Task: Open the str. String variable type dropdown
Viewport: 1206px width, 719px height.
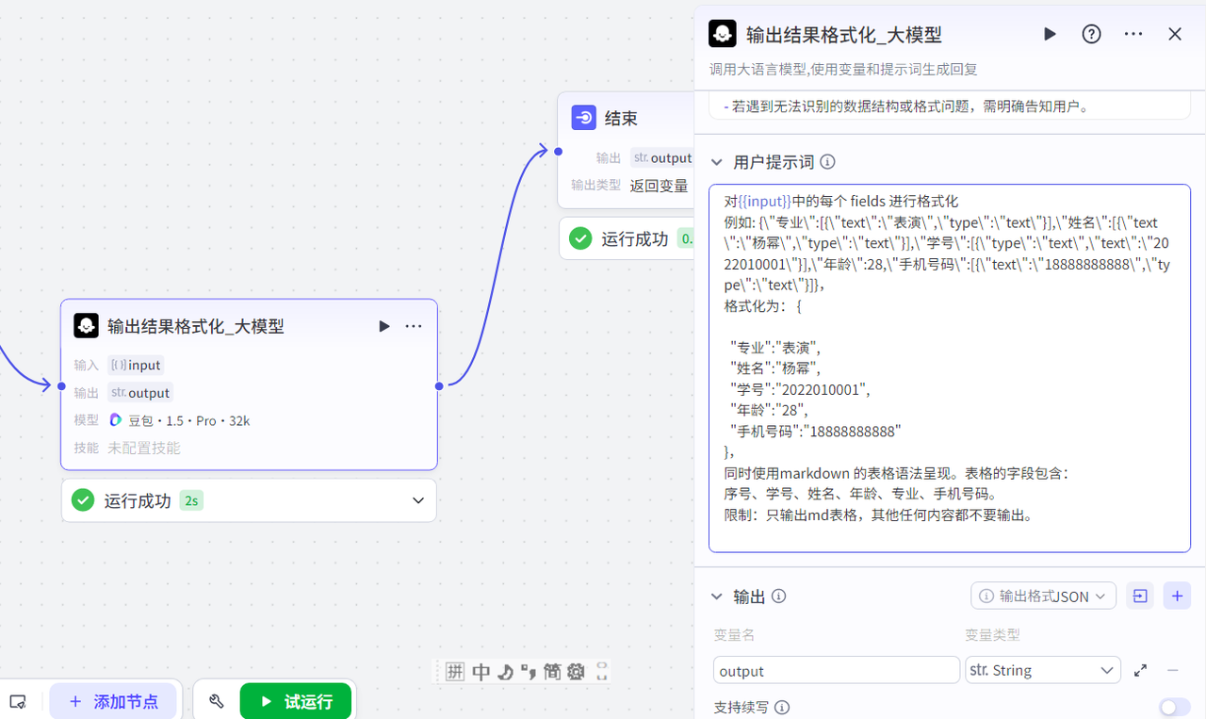Action: 1042,670
